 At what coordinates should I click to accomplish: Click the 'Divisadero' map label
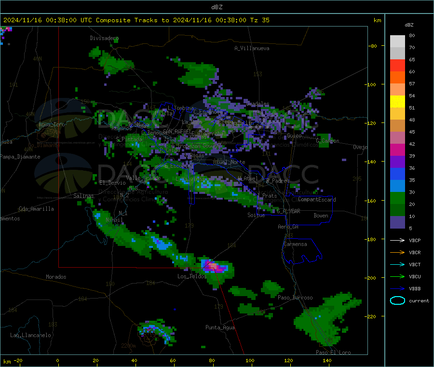click(x=104, y=38)
